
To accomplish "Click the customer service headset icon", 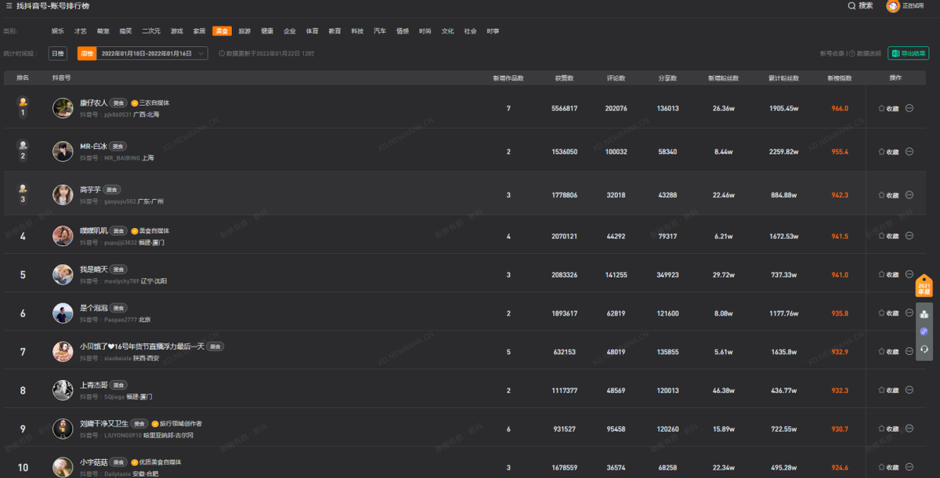I will click(x=924, y=349).
